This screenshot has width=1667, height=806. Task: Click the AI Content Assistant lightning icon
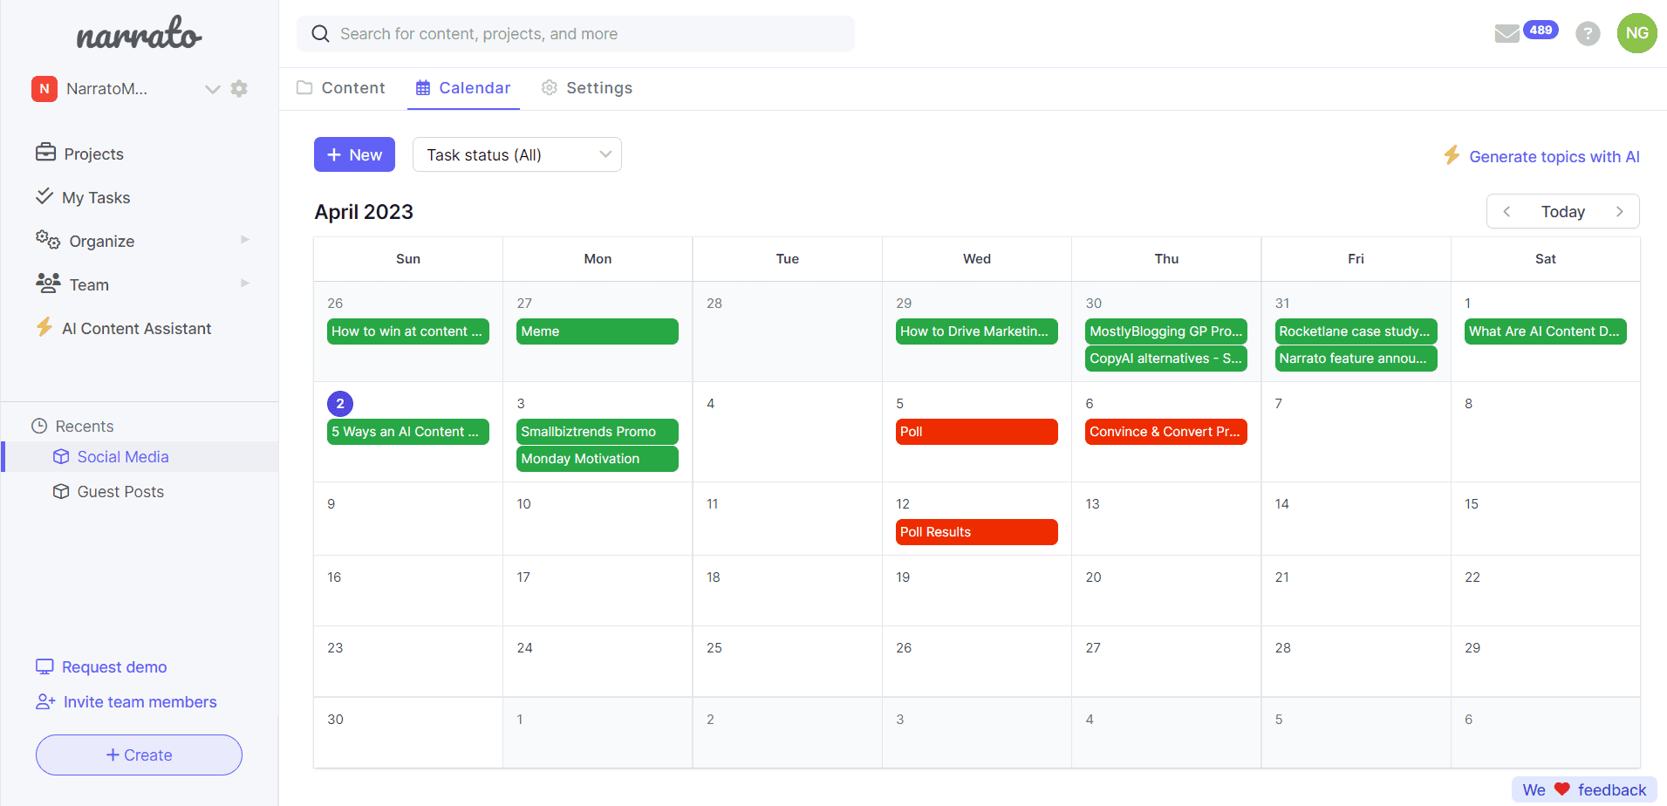[x=44, y=327]
